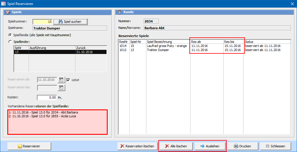The width and height of the screenshot is (297, 152).
Task: Select row 13 with Zurück 31.10.2016
Action: 60,52
